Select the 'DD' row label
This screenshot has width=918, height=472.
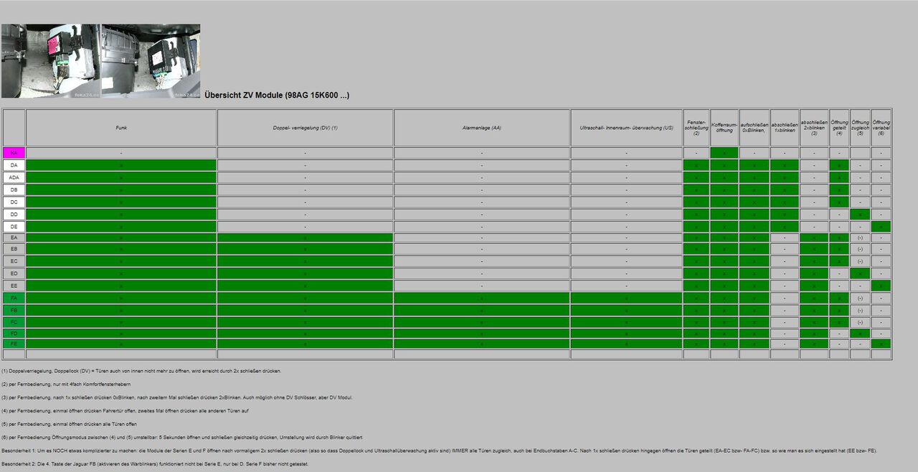click(14, 214)
